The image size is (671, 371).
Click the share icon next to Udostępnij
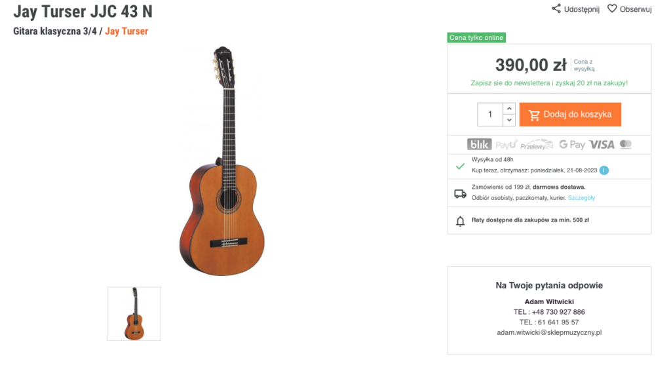click(x=556, y=9)
